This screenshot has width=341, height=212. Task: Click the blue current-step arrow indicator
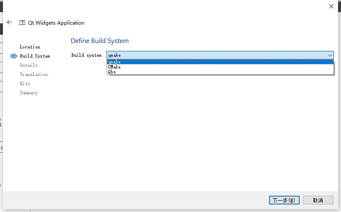(14, 56)
